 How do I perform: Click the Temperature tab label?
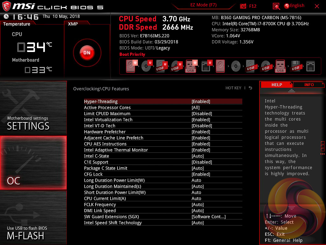tap(17, 24)
